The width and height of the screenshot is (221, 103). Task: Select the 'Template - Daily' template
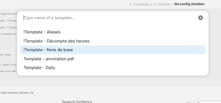point(113,68)
